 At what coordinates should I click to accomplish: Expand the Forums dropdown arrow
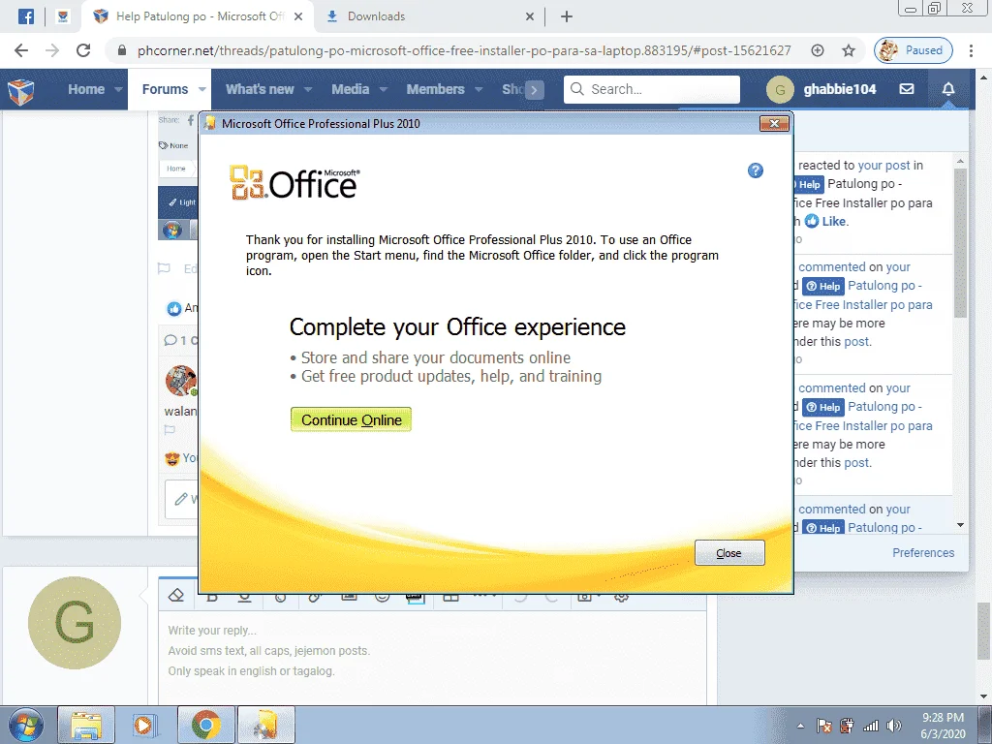(202, 89)
